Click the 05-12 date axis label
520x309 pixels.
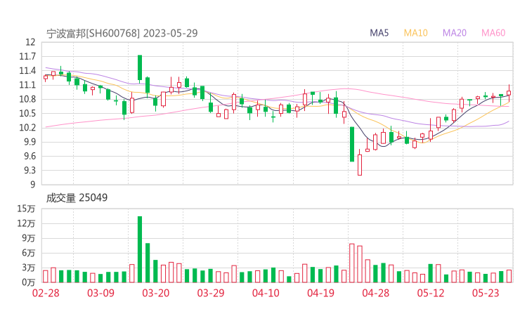(x=431, y=293)
